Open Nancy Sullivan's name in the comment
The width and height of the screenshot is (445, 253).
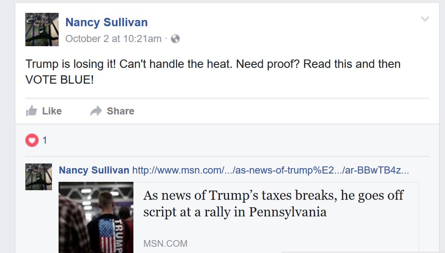[94, 170]
